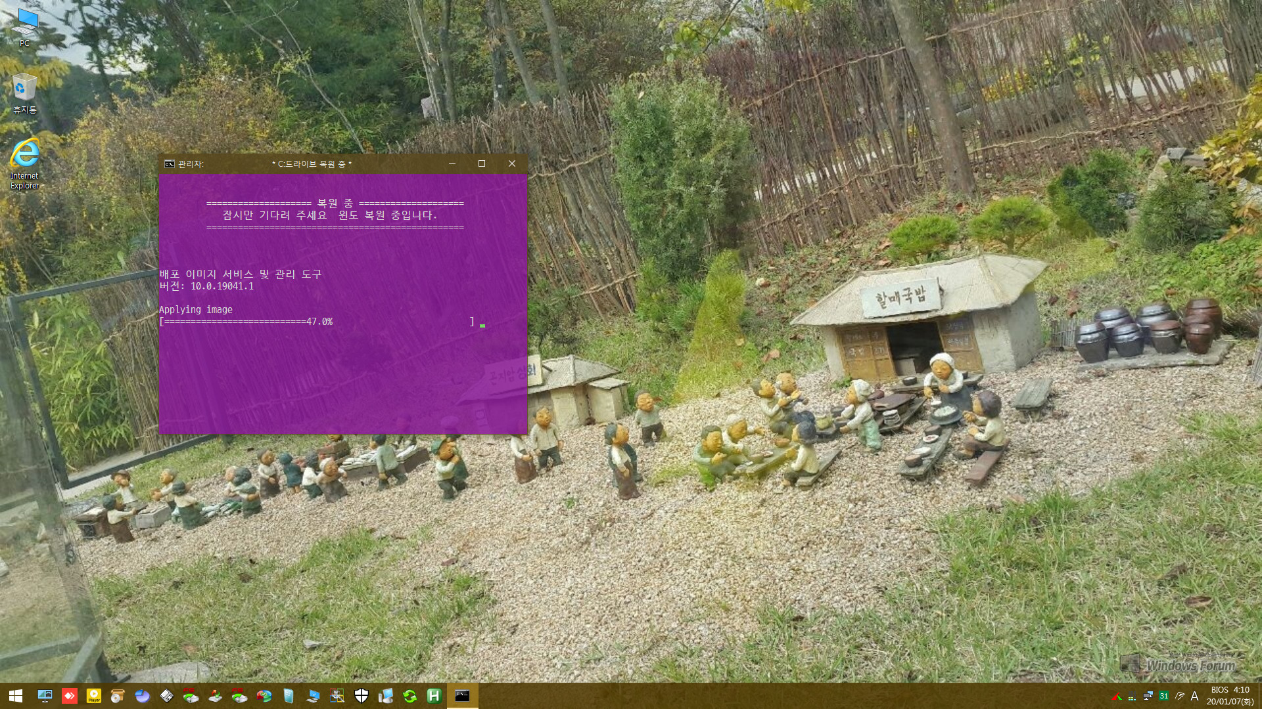Click '잠시만 기다려 주세요' message line
Screen dimensions: 1262x709
pyautogui.click(x=329, y=215)
